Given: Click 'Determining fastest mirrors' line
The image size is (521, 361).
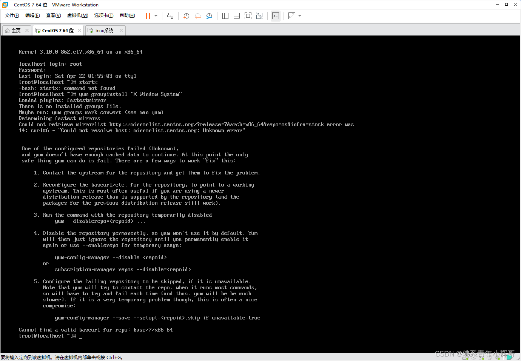Looking at the screenshot, I should tap(59, 119).
